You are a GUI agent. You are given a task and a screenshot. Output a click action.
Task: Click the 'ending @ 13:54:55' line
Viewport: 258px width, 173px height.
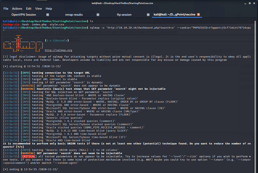[x=30, y=169]
